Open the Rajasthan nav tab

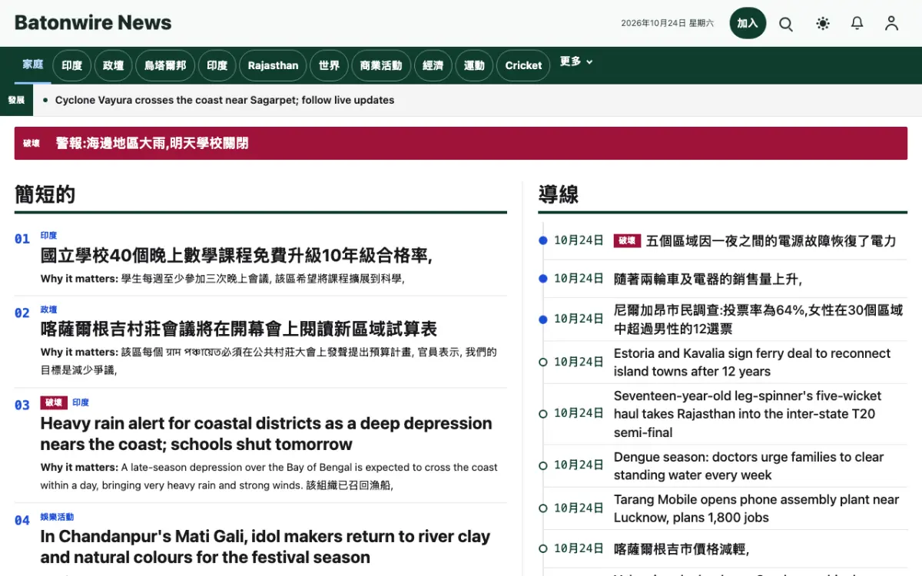(x=273, y=65)
